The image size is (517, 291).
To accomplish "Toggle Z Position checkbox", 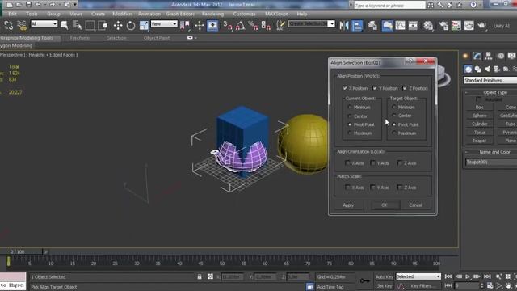I will pos(405,88).
